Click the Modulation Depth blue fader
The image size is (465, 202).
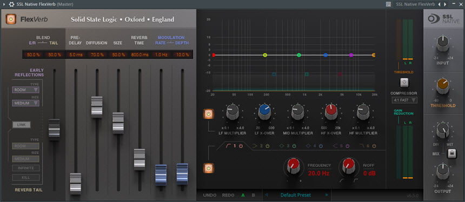(182, 174)
